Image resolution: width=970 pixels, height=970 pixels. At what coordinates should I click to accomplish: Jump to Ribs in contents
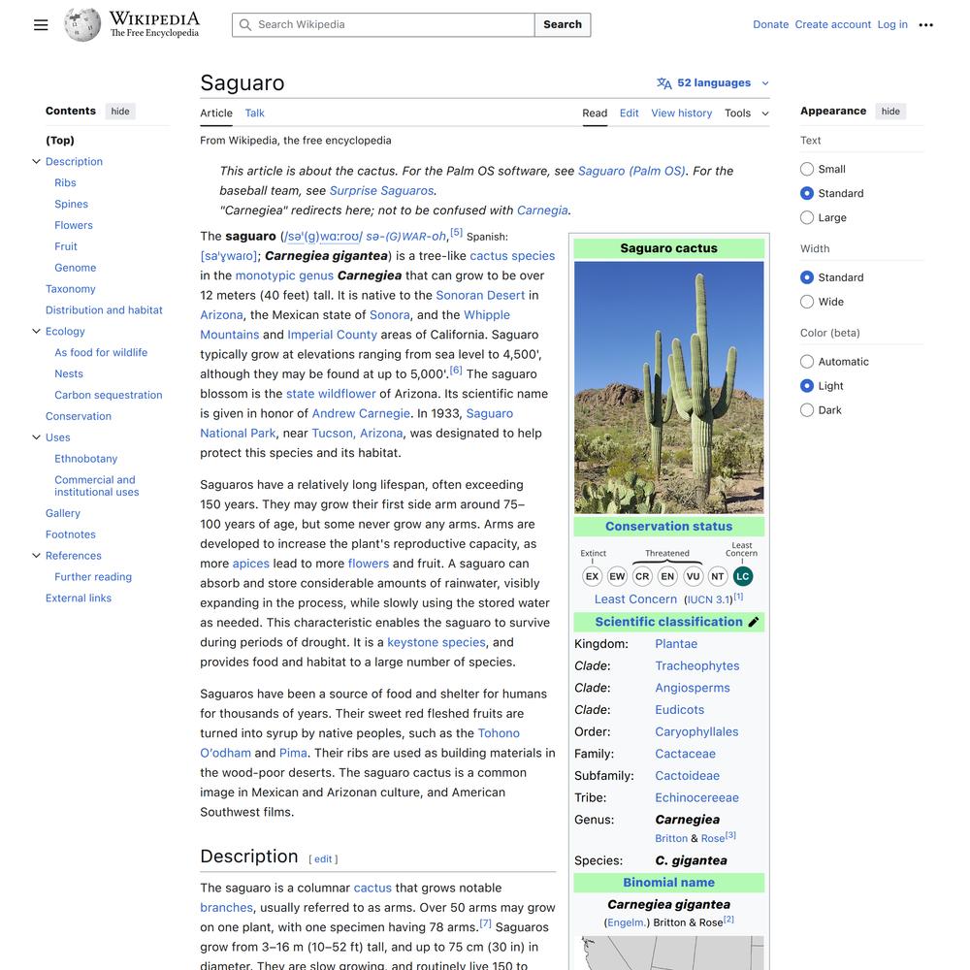pos(65,182)
